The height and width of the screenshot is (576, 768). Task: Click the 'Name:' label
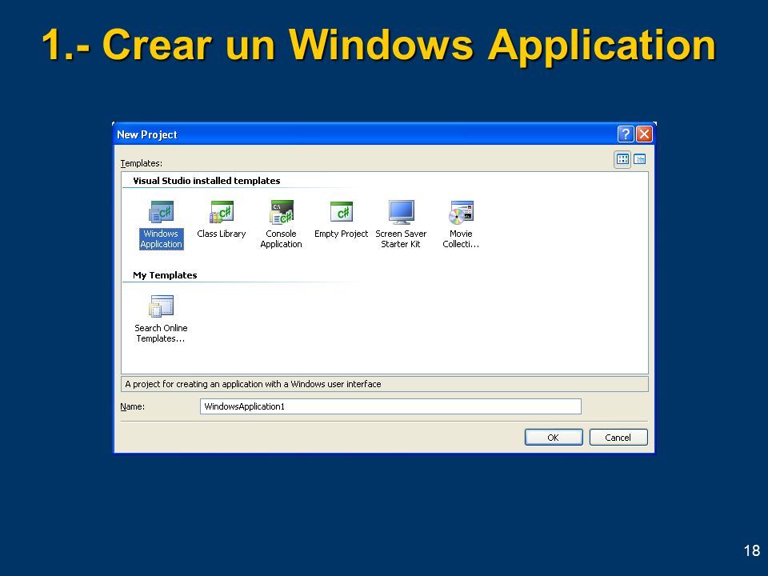click(133, 406)
